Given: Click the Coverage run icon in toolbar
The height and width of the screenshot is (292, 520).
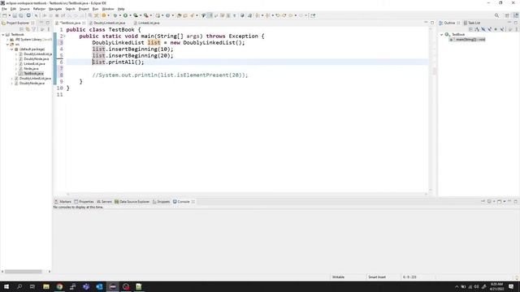Looking at the screenshot, I should coord(136,15).
